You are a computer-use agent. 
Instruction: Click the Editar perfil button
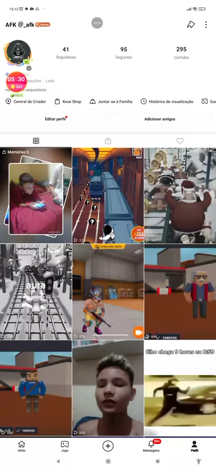(x=56, y=119)
